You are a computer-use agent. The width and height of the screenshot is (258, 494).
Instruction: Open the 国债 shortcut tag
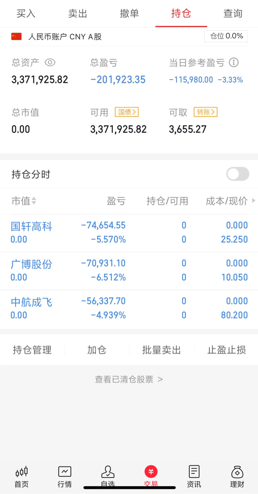point(127,112)
